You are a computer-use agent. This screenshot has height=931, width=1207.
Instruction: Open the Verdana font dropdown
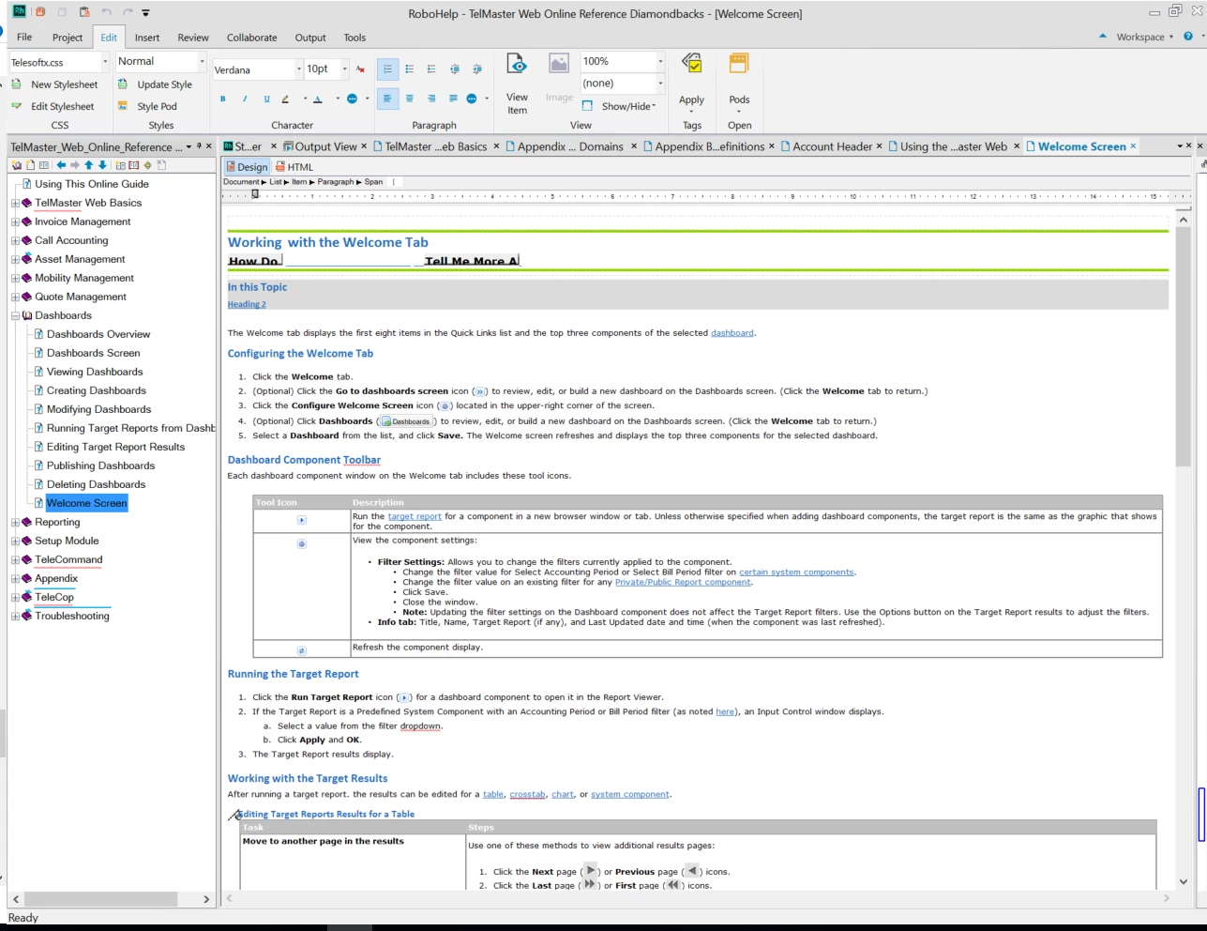299,69
